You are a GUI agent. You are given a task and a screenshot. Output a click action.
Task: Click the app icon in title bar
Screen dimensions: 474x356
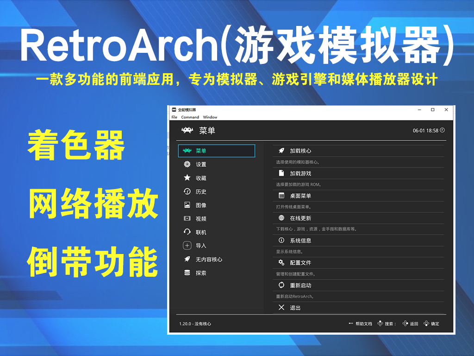pos(174,109)
